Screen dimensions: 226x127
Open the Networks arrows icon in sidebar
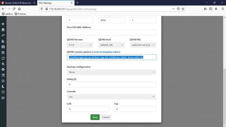3,35
